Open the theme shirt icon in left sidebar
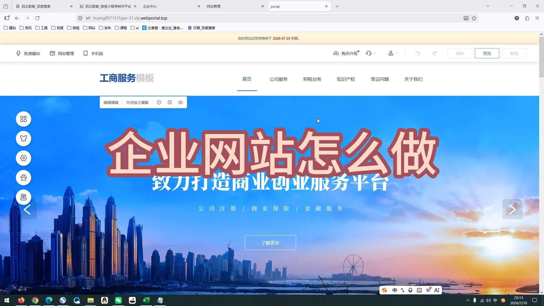Viewport: 544px width, 306px height. (x=24, y=139)
